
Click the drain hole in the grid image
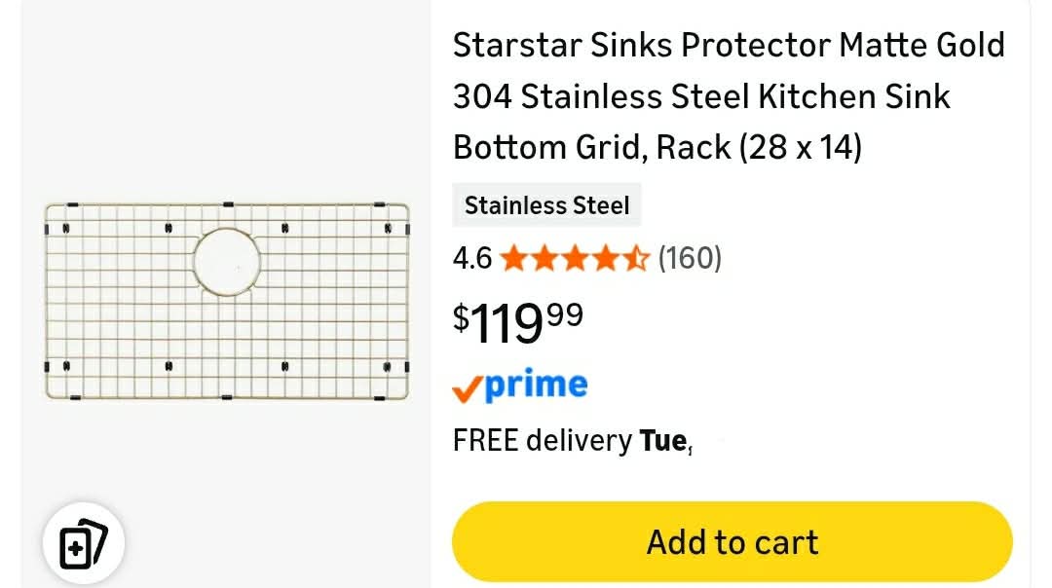coord(227,262)
